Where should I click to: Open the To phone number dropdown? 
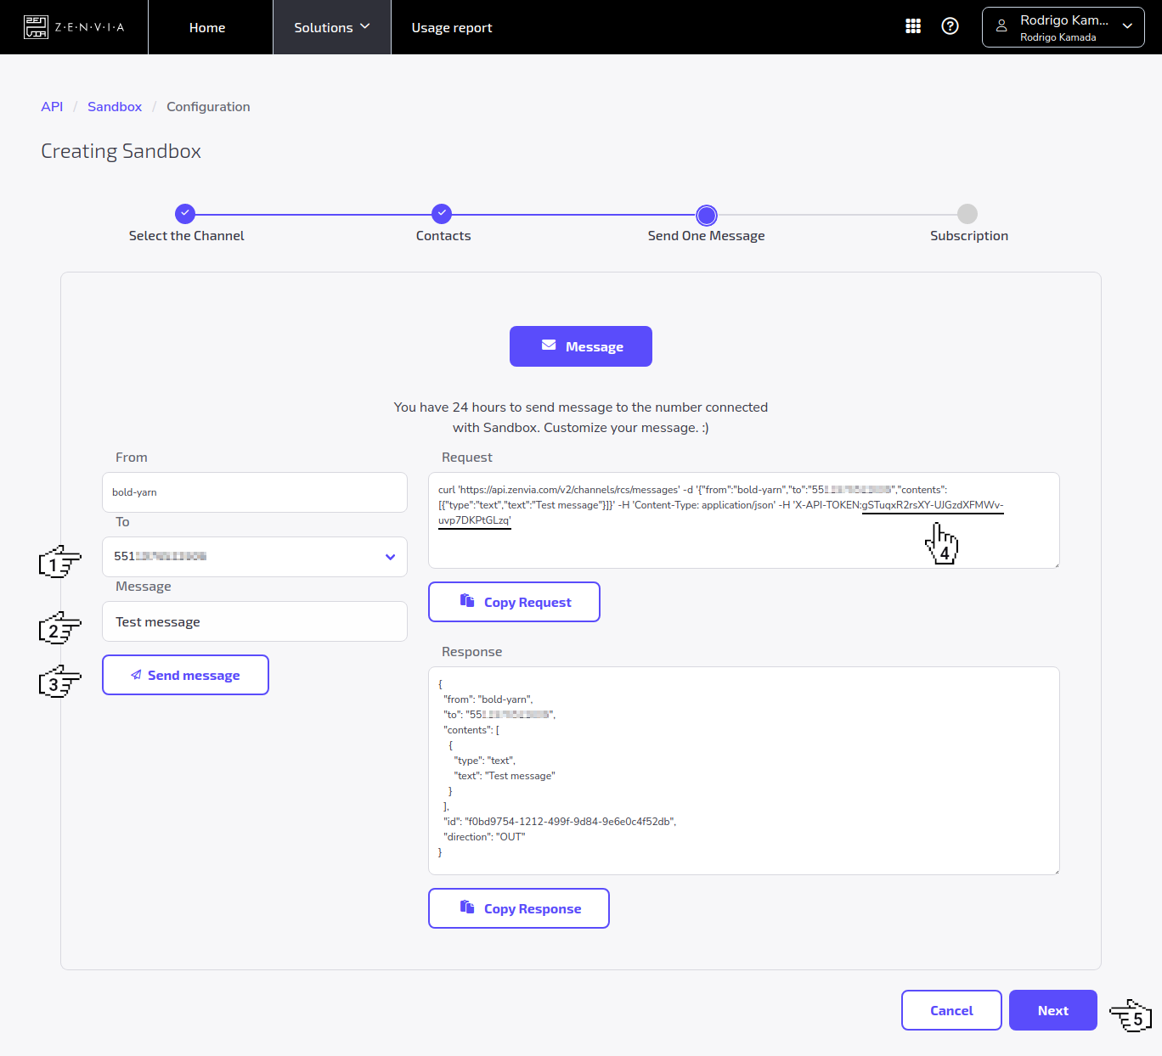pos(390,557)
